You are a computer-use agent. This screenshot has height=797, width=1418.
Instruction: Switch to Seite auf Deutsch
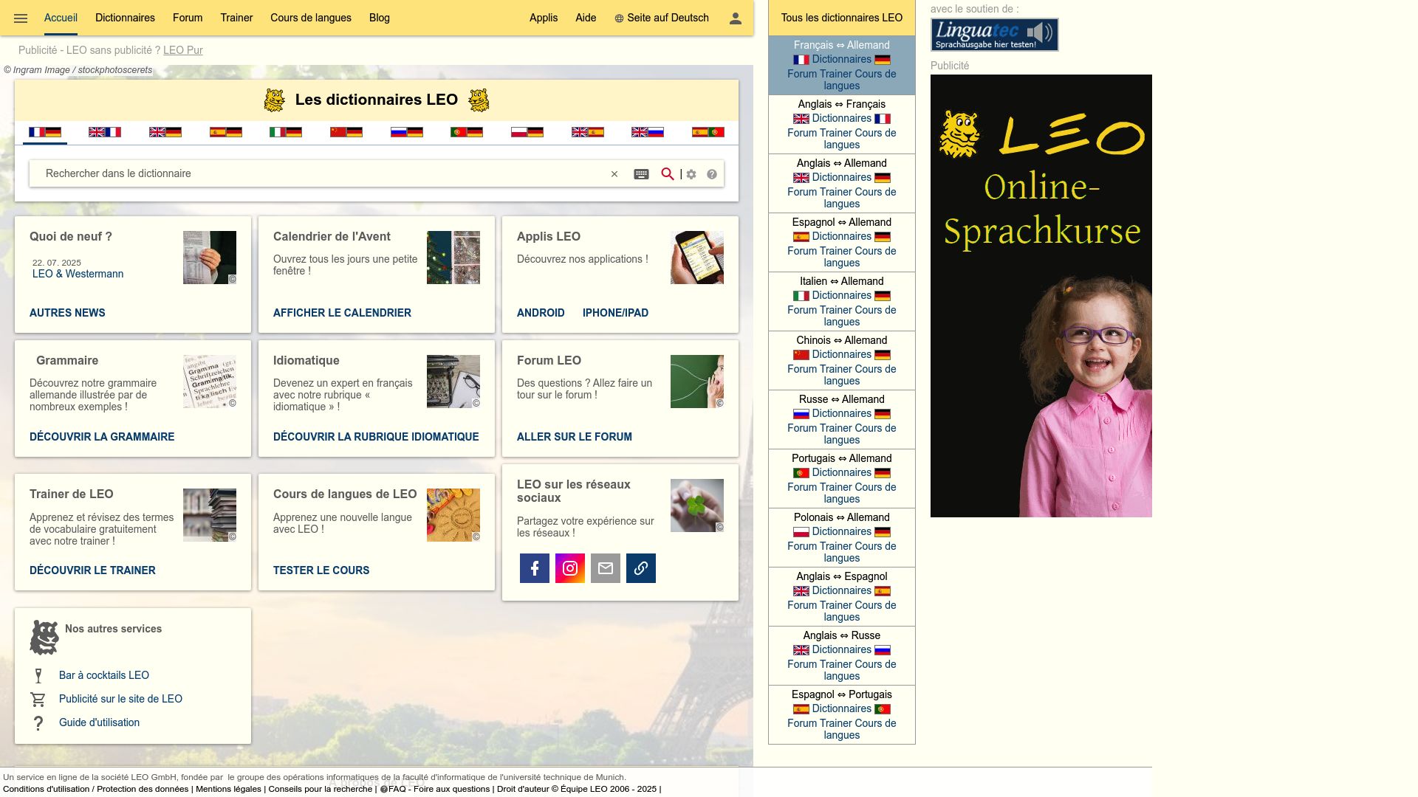[x=662, y=18]
